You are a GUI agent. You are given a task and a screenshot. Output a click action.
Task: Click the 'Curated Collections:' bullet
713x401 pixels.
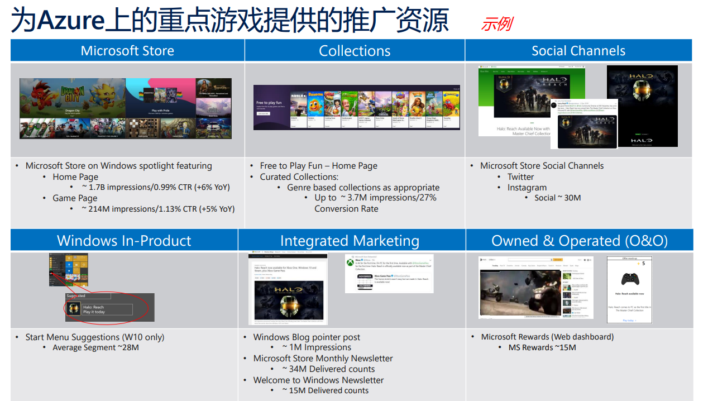click(299, 176)
